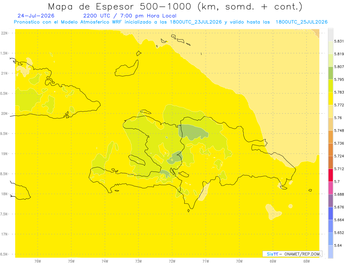Click the legend value "5.676"
This screenshot has width=344, height=265.
(x=339, y=207)
